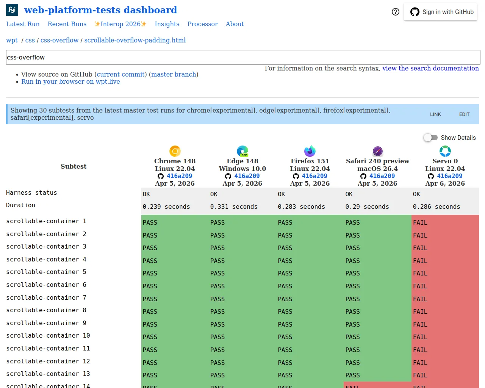
Task: Click the GitHub octocat beside Chrome's 416a209 commit
Action: [x=160, y=176]
